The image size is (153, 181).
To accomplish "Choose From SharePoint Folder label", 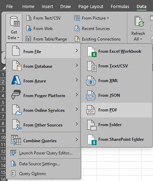I will 121,139.
